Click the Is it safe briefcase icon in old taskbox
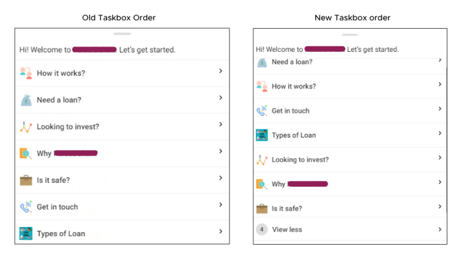Screen dimensions: 470x263 tap(26, 180)
